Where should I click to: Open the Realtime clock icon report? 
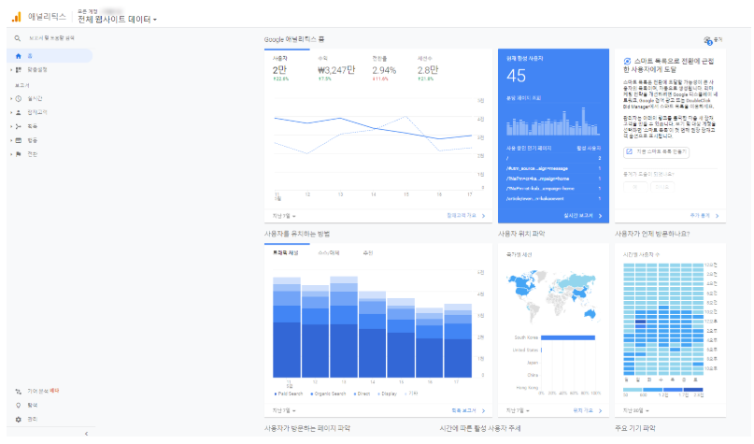(x=19, y=98)
